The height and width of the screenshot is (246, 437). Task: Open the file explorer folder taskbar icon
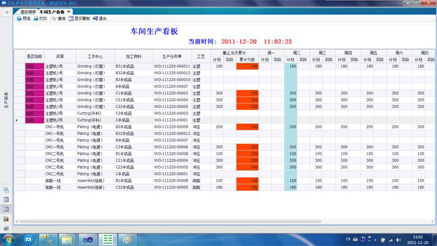coord(67,240)
